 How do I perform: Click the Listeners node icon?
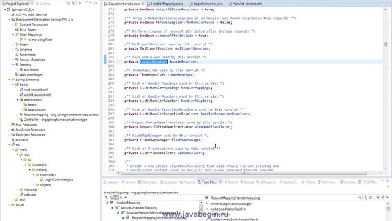[x=17, y=50]
